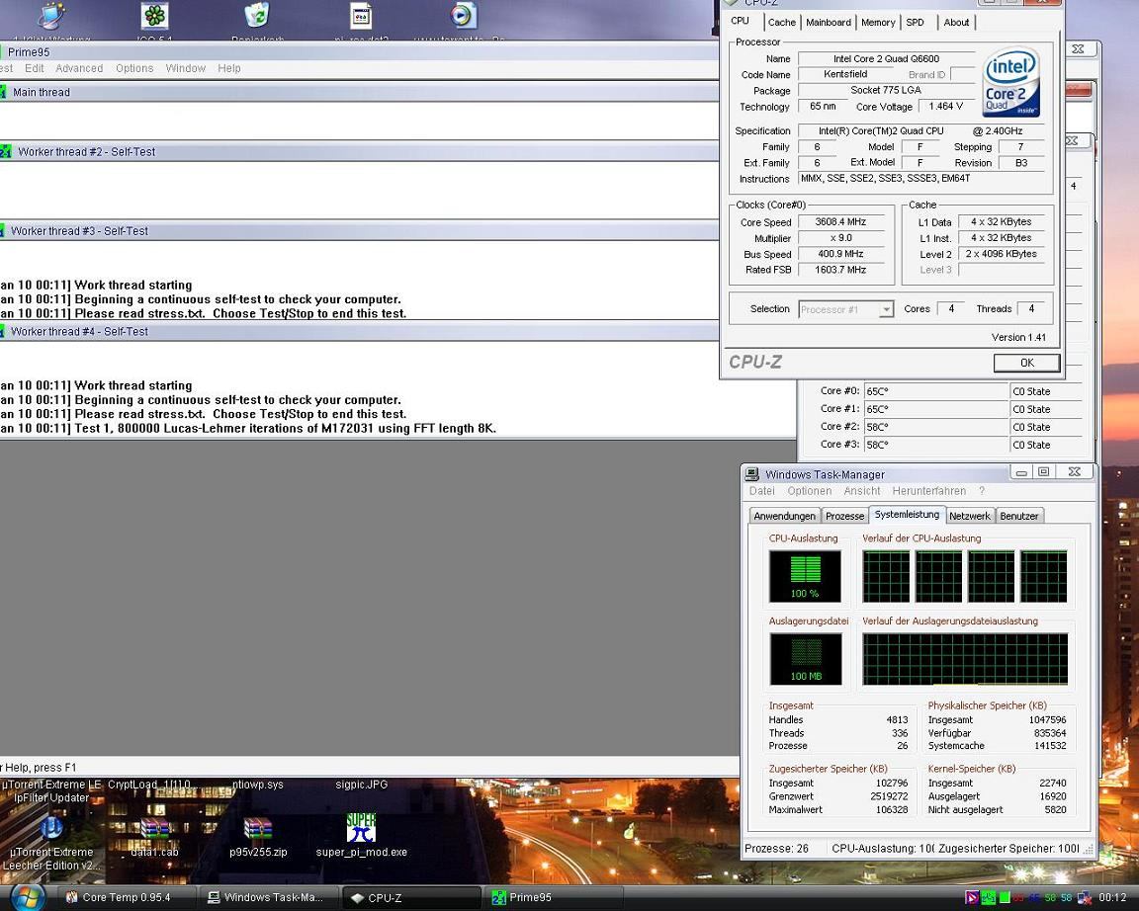This screenshot has height=911, width=1139.
Task: Click the first purple tray icon
Action: tap(972, 899)
